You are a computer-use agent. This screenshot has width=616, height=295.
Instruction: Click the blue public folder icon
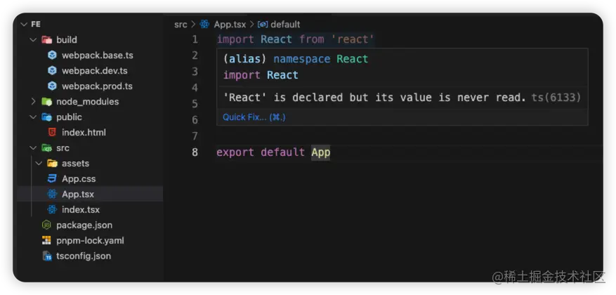tap(47, 117)
